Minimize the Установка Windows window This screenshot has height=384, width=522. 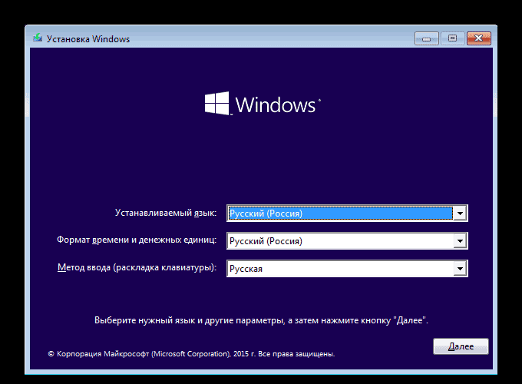427,38
